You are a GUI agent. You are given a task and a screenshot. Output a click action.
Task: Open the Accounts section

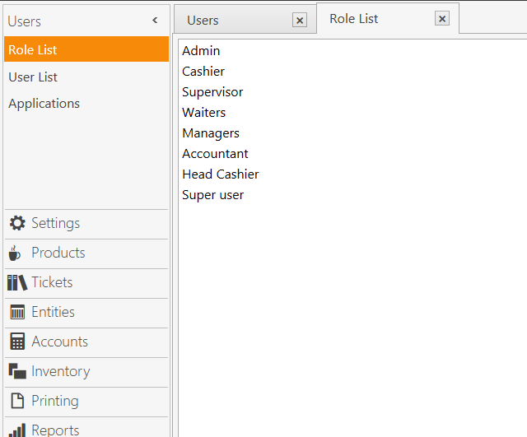tap(86, 342)
